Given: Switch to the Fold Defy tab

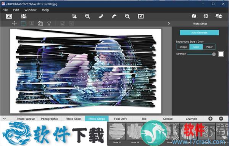Looking at the screenshot, I should [120, 119].
